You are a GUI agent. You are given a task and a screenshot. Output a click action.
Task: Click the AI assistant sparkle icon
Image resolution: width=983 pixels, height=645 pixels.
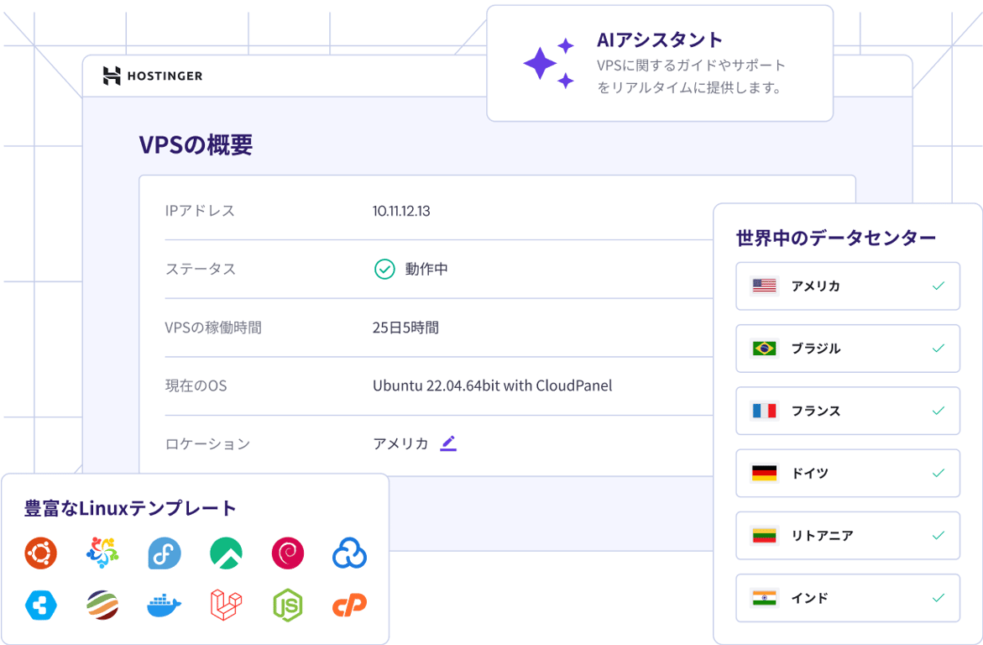548,63
